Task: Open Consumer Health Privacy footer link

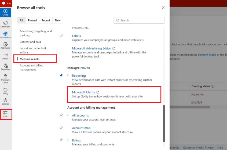Action: pyautogui.click(x=198, y=148)
